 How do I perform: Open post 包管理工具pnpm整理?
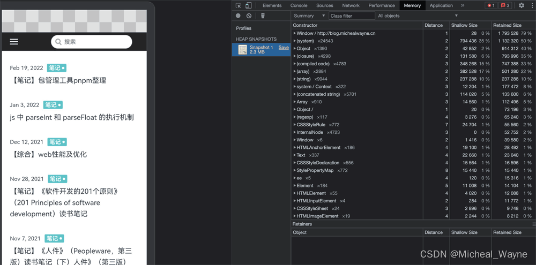[x=58, y=80]
